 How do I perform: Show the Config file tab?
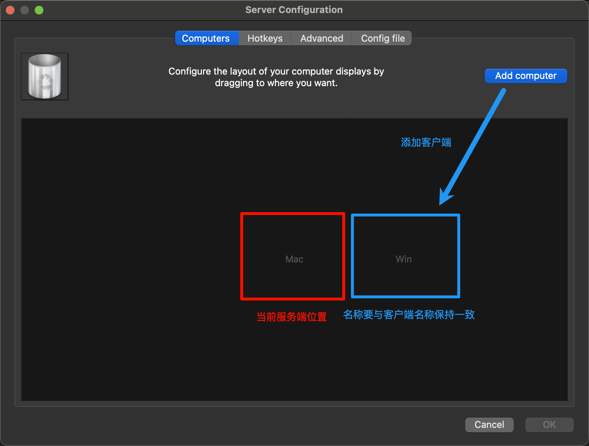[x=383, y=38]
